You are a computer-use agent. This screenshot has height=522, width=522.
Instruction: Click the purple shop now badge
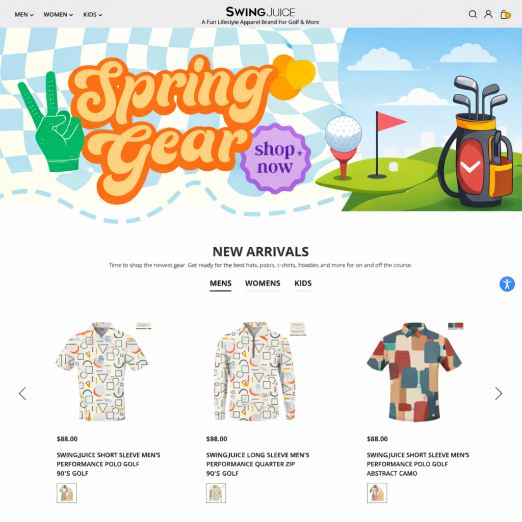coord(276,159)
